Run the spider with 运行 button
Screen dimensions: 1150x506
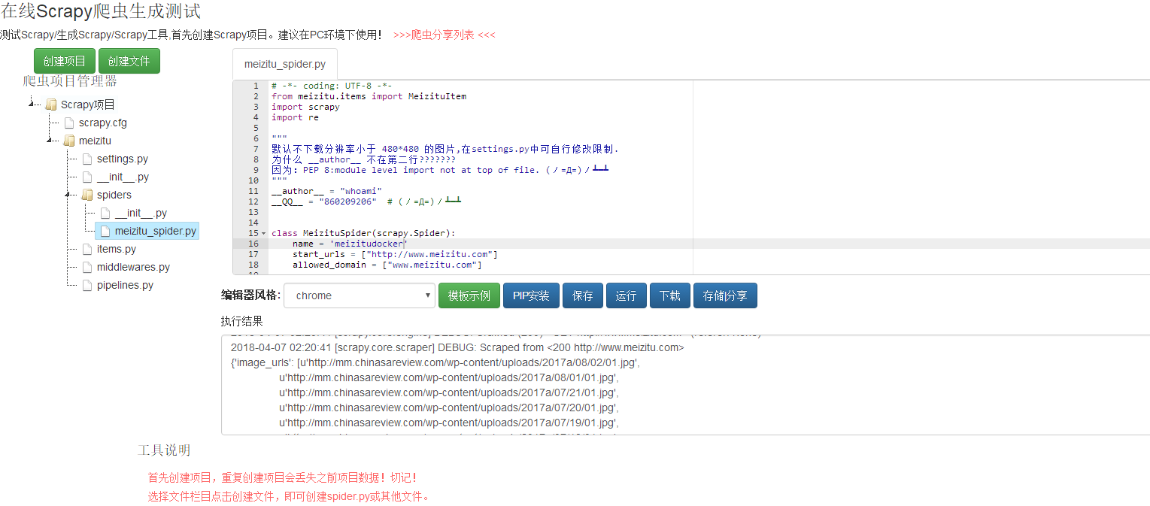(627, 295)
